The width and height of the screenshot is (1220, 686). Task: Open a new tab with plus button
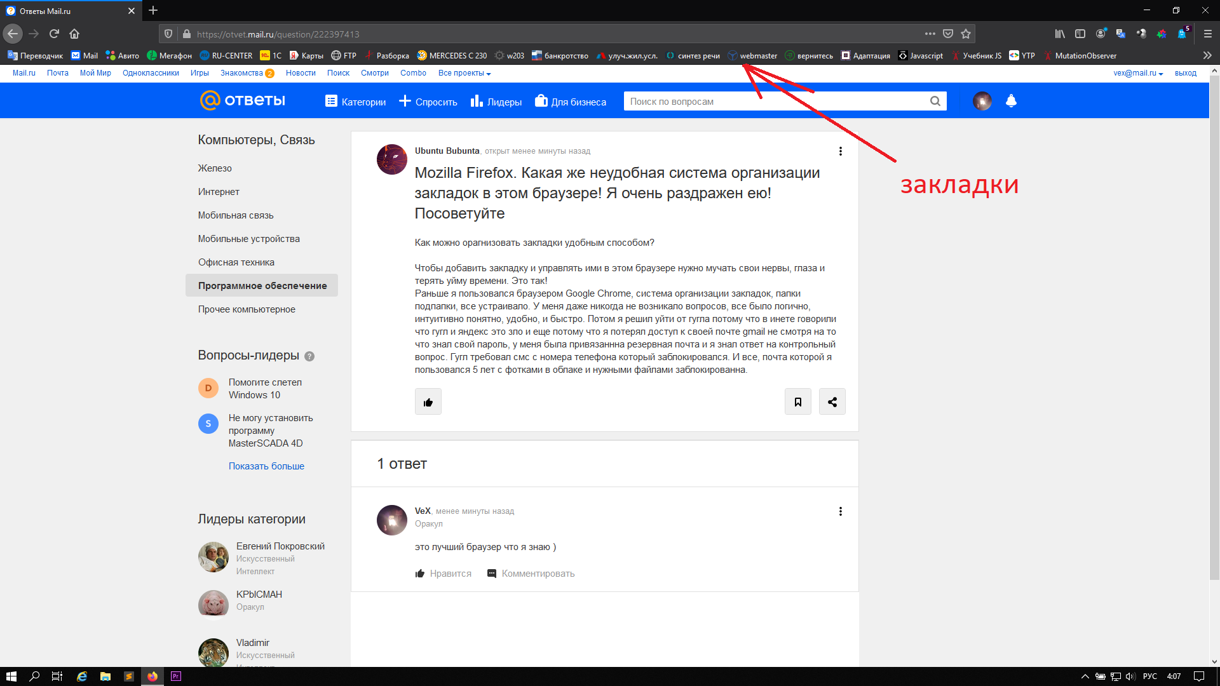click(153, 10)
